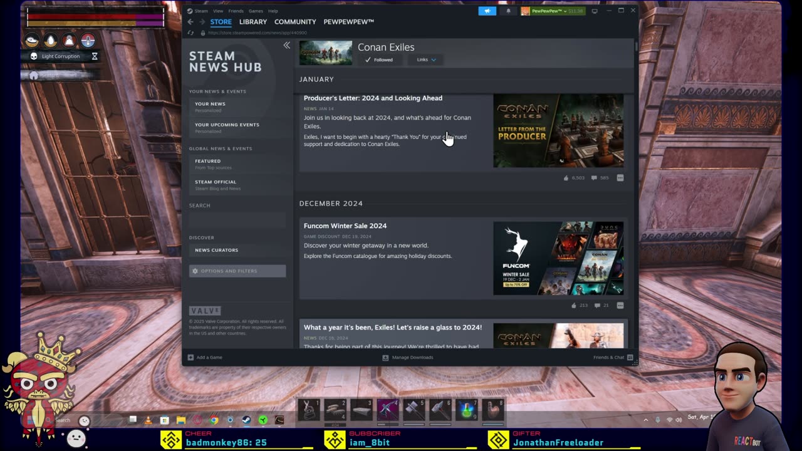Click the Valve logo
This screenshot has height=451, width=802.
click(205, 311)
